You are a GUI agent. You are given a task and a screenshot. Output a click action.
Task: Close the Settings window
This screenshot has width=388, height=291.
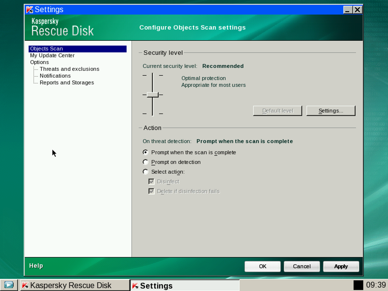[x=357, y=10]
